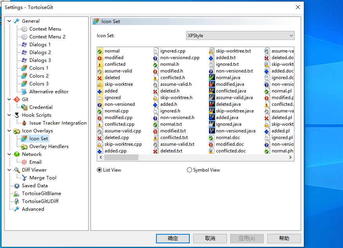Screen dimensions: 343x248
Task: Click the warning icon beside conflicted
Action: point(100,64)
